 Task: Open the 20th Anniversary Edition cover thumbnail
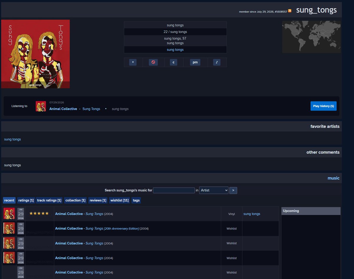tap(9, 228)
